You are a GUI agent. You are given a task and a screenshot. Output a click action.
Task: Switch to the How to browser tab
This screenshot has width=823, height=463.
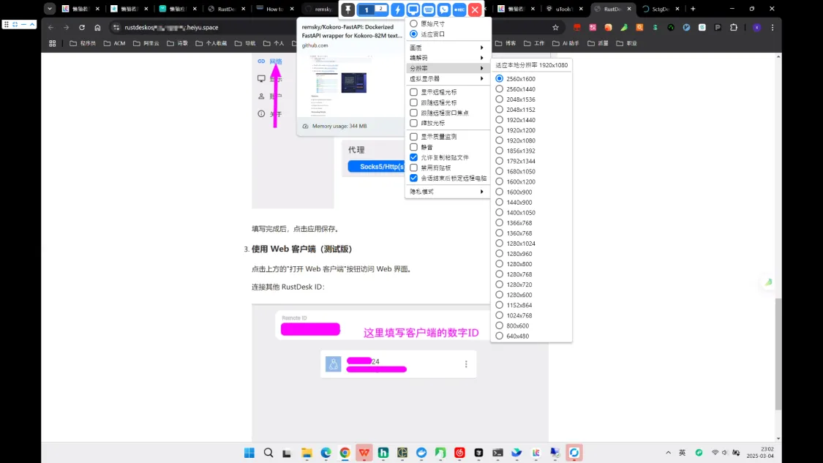pos(275,9)
